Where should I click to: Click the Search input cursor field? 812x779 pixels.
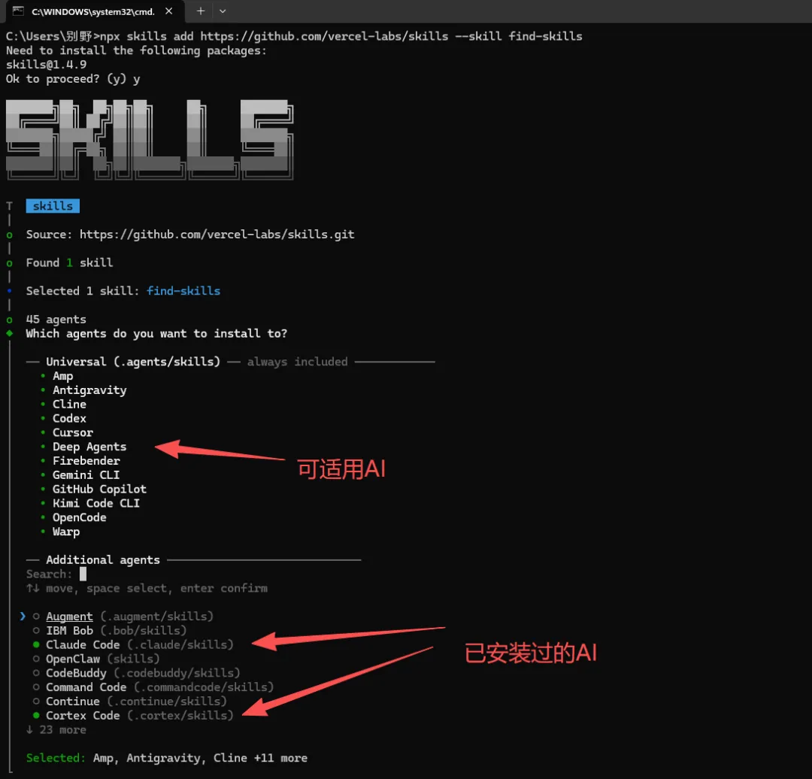coord(83,574)
